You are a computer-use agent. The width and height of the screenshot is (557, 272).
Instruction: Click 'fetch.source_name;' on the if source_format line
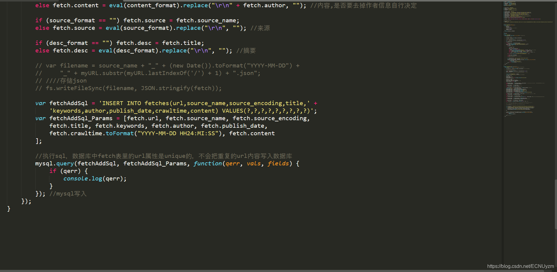[208, 20]
